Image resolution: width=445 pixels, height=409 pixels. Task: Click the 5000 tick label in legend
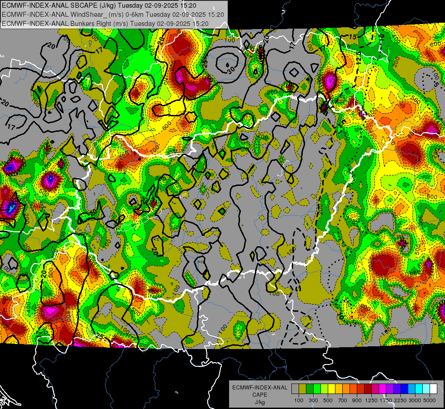pyautogui.click(x=430, y=400)
